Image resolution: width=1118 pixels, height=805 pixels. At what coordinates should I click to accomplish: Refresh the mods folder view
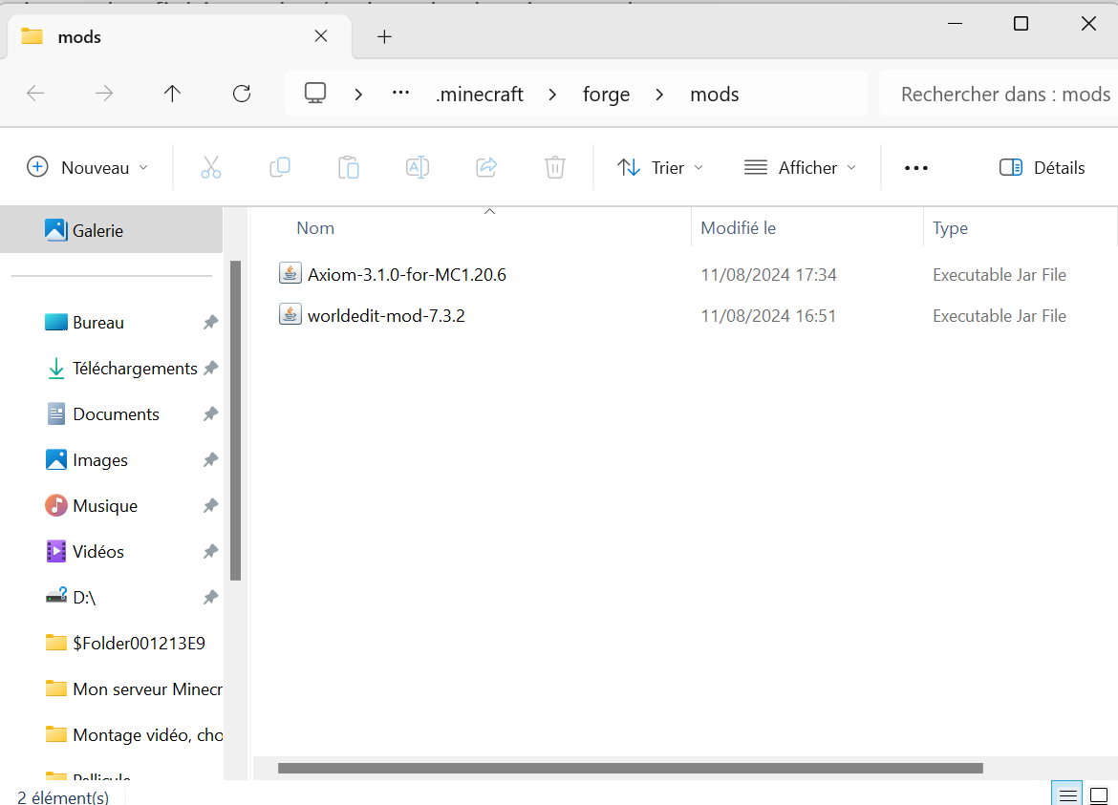point(242,94)
